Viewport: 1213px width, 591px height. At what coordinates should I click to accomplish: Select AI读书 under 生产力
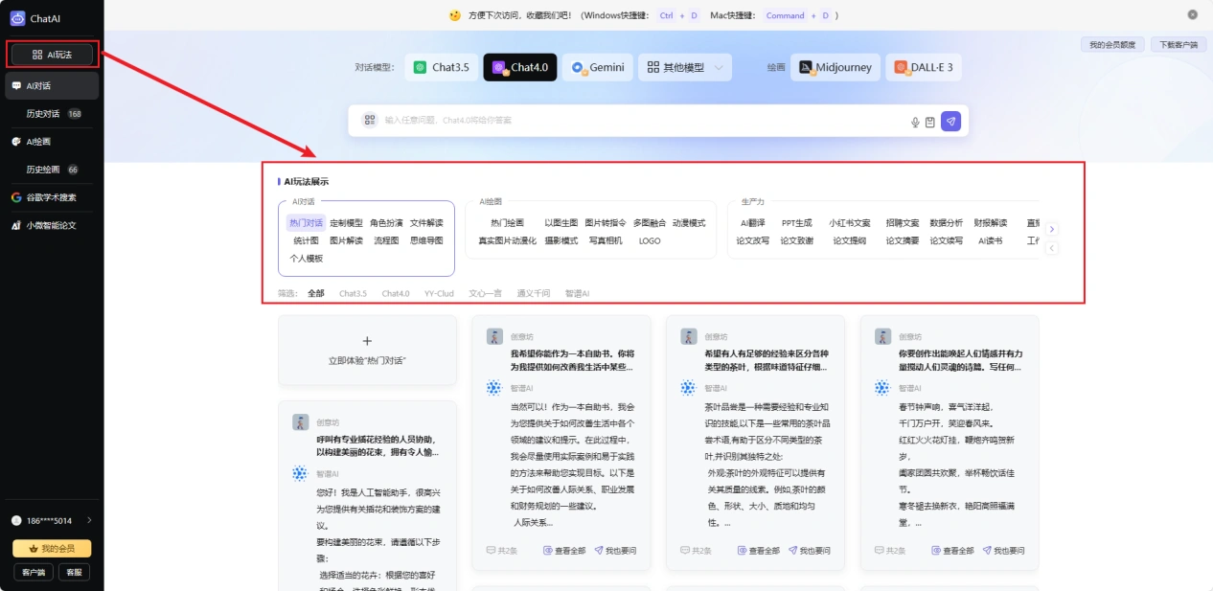[990, 240]
